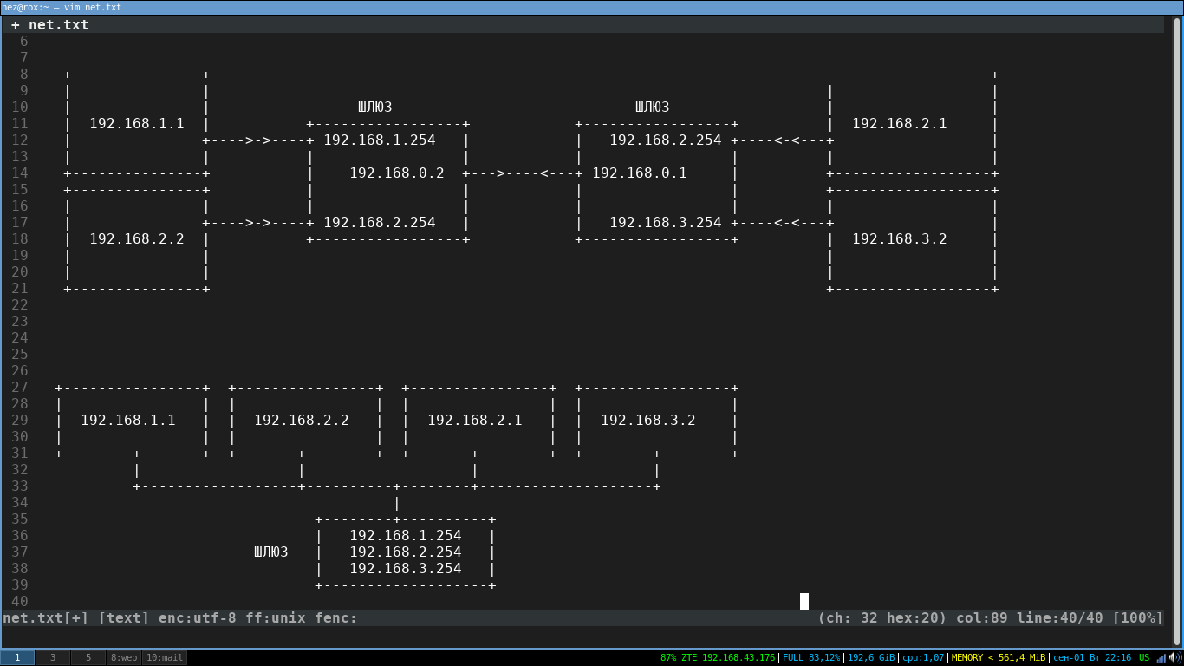Click the ШЛЮЗ label above the left gateway box
The width and height of the screenshot is (1184, 666).
tap(375, 107)
